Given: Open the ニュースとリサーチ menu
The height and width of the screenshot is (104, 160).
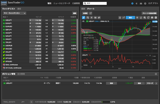Looking at the screenshot, I should [x=62, y=3].
